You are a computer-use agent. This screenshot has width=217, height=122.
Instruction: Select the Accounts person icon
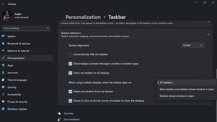(x=3, y=73)
